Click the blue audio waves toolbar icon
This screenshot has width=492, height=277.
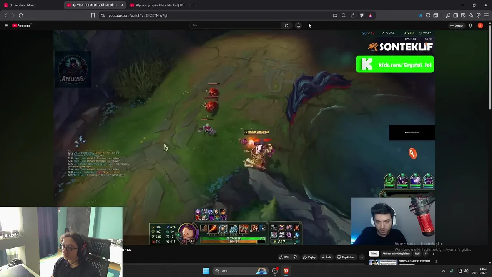[x=420, y=15]
